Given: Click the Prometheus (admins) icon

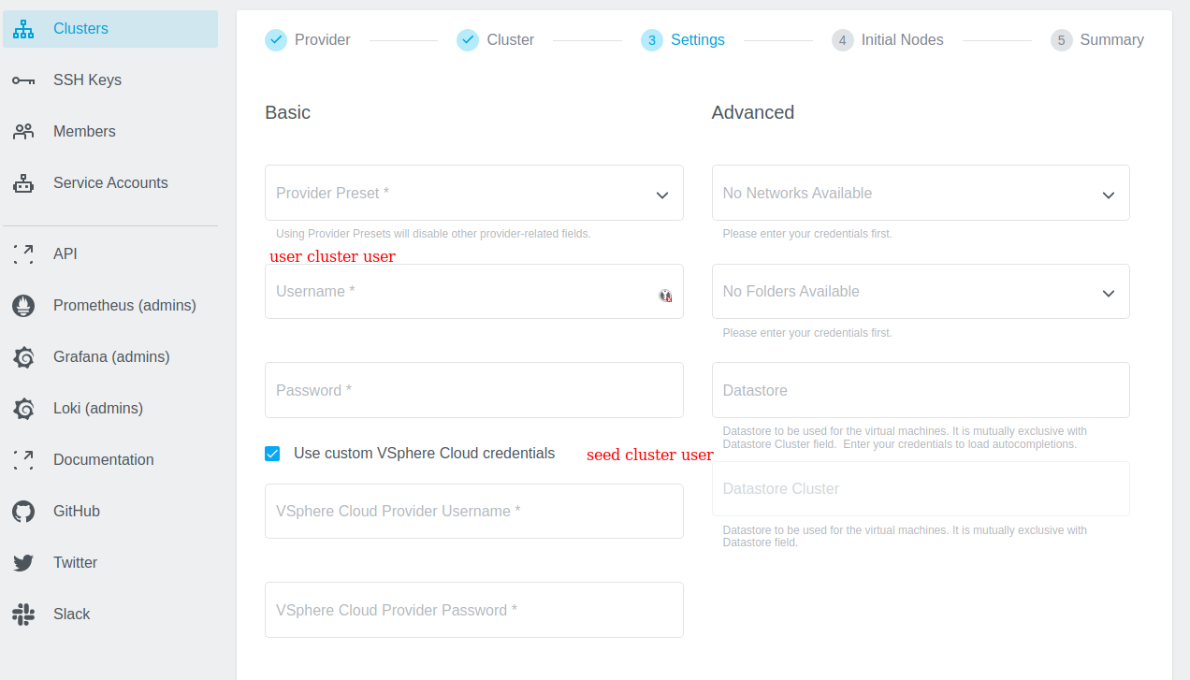Looking at the screenshot, I should point(22,305).
